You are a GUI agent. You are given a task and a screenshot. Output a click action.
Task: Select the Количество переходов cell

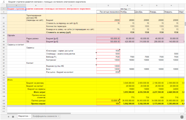[71, 26]
